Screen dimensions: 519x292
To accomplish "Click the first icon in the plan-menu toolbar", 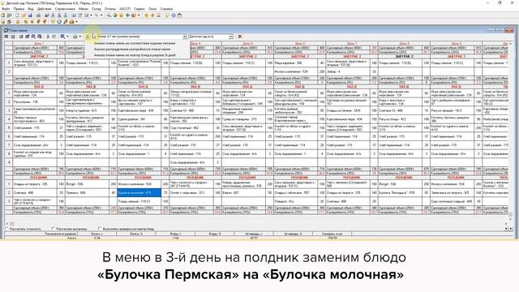I will coord(6,36).
